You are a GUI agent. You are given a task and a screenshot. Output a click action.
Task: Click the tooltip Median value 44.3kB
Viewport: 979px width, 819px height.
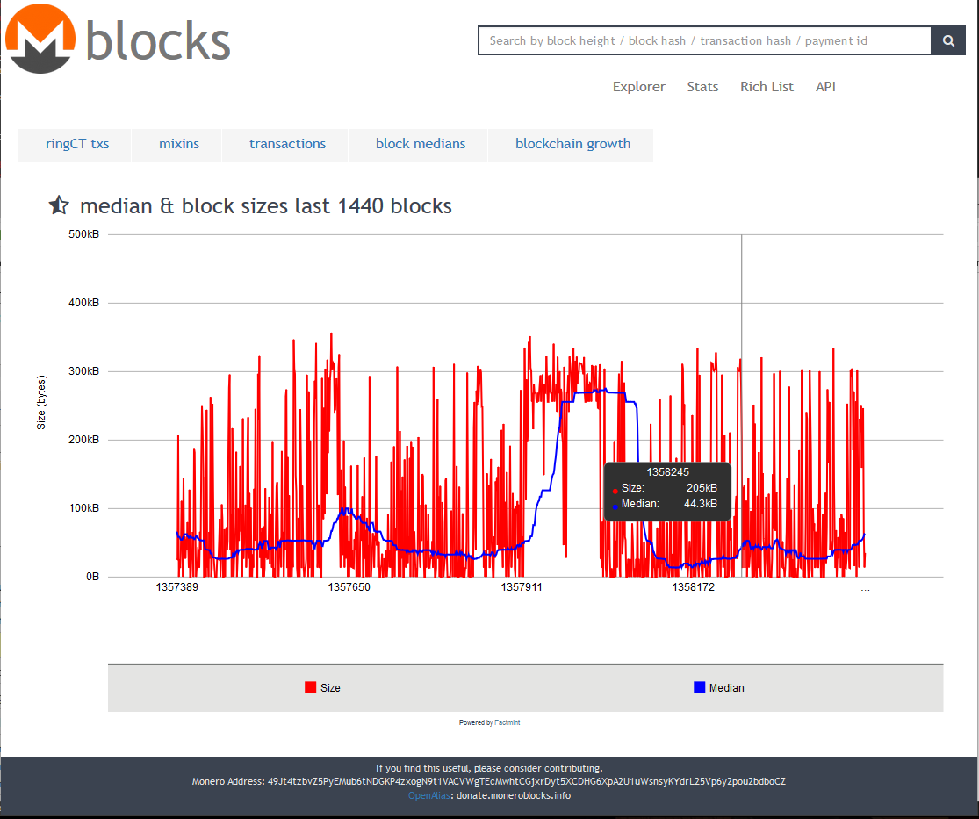(x=701, y=504)
